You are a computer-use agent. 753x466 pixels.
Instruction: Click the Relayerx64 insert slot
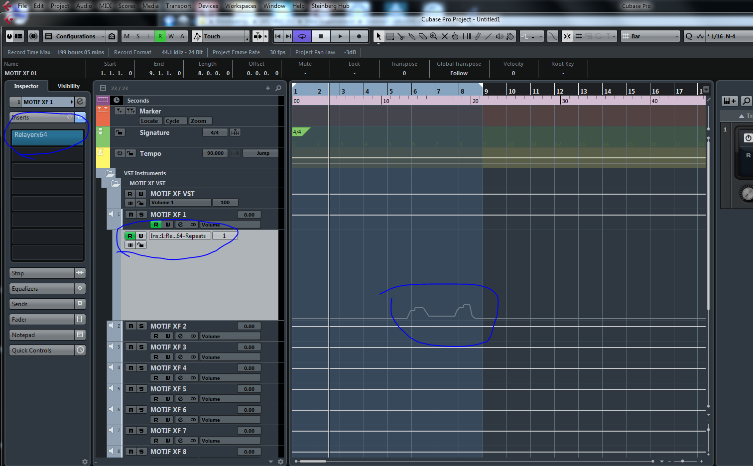pos(47,137)
